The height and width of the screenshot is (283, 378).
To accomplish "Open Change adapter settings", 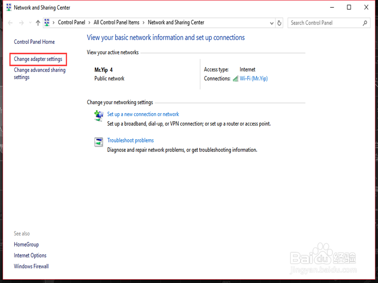I will tap(38, 59).
